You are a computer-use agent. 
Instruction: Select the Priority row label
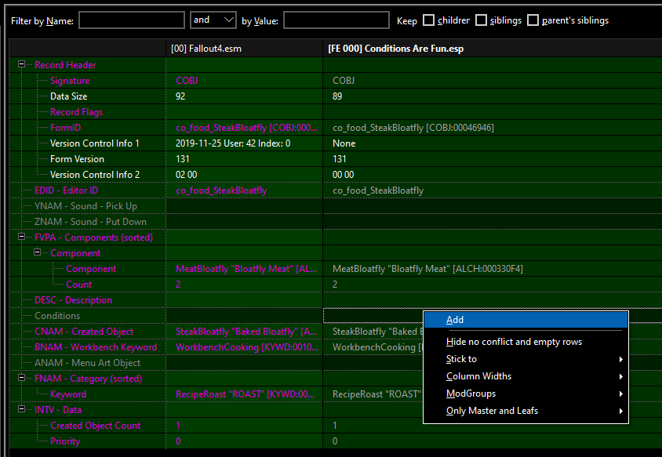tap(65, 441)
